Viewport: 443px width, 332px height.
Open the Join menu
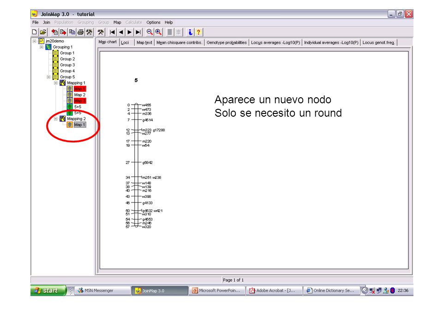46,22
